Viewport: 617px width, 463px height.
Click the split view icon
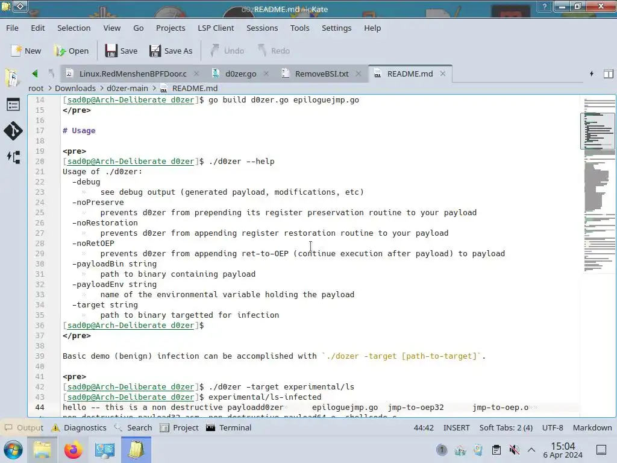pyautogui.click(x=609, y=74)
